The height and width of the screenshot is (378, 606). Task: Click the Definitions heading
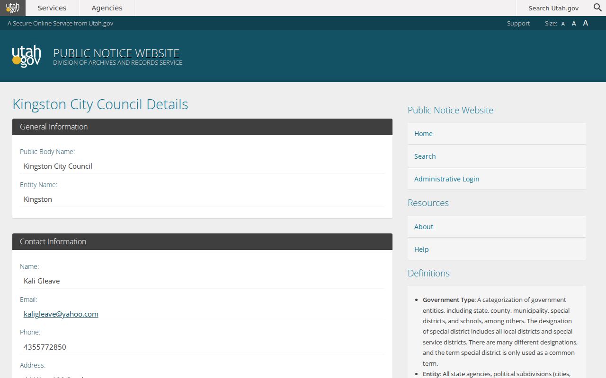428,273
